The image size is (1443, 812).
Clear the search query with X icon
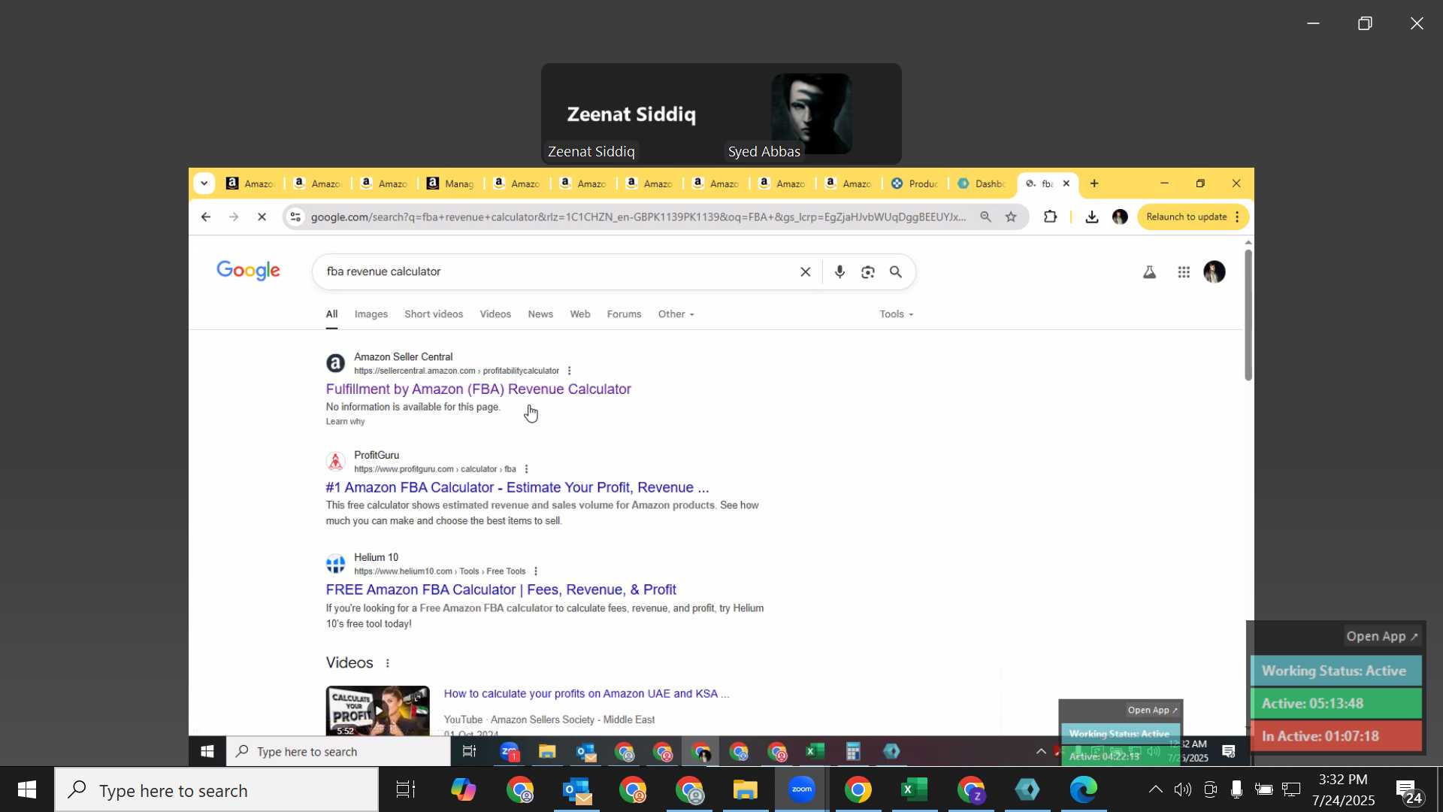click(805, 272)
